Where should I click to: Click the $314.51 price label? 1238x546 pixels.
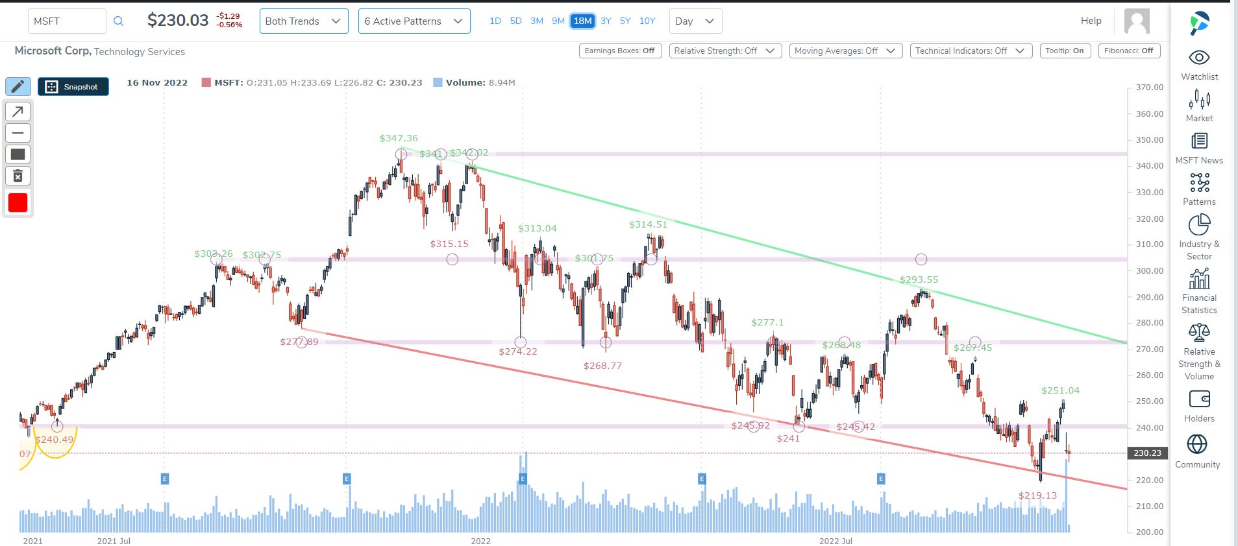click(648, 224)
